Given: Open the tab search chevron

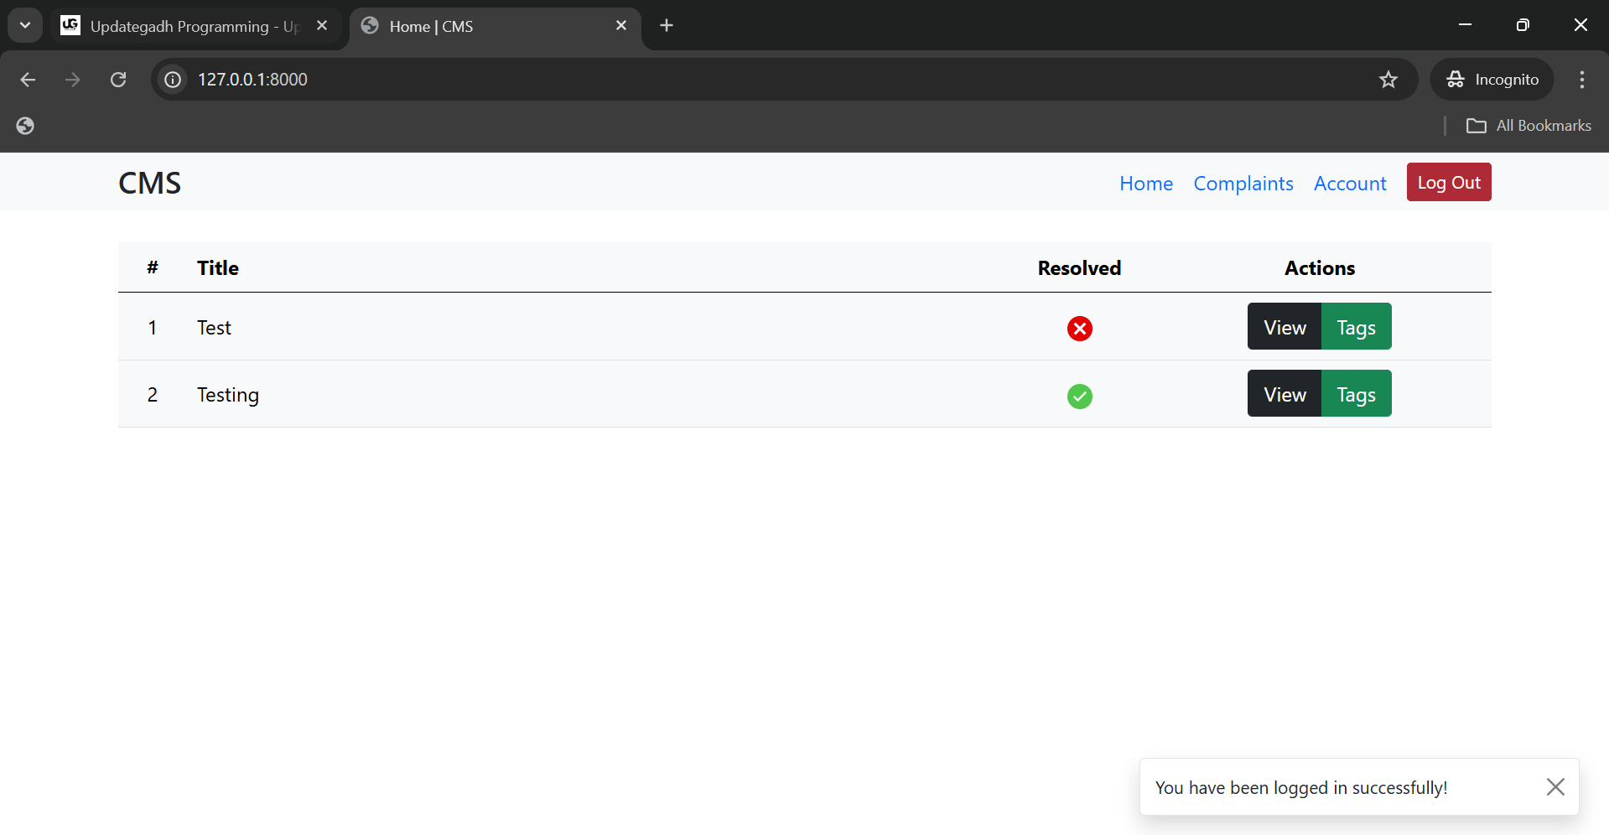Looking at the screenshot, I should click(24, 24).
